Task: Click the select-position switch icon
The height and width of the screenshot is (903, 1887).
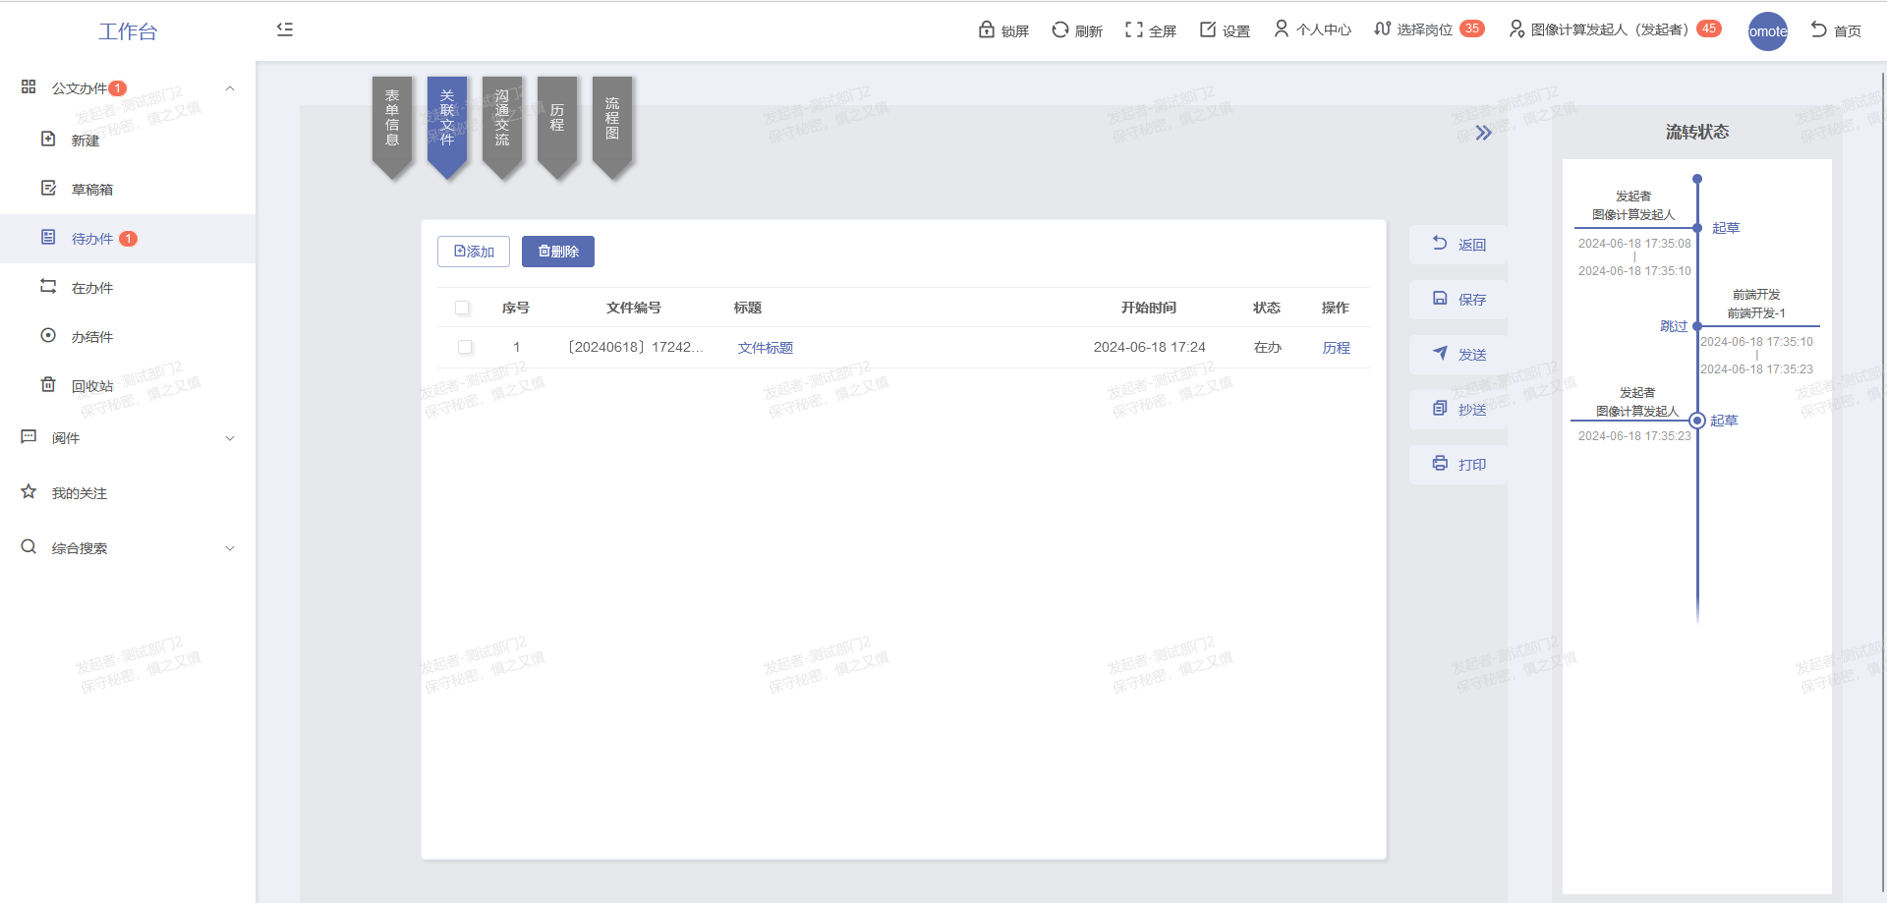Action: pyautogui.click(x=1383, y=28)
